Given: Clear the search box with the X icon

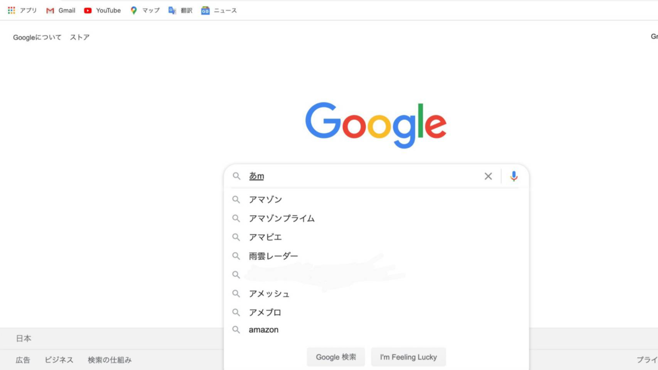Looking at the screenshot, I should [x=488, y=176].
